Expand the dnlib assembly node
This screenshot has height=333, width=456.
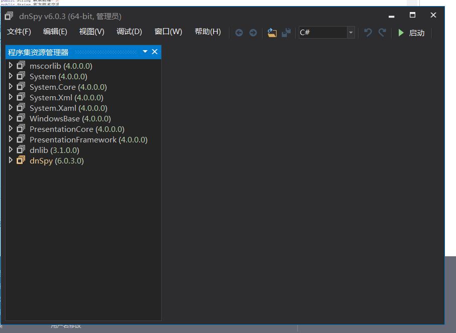11,150
